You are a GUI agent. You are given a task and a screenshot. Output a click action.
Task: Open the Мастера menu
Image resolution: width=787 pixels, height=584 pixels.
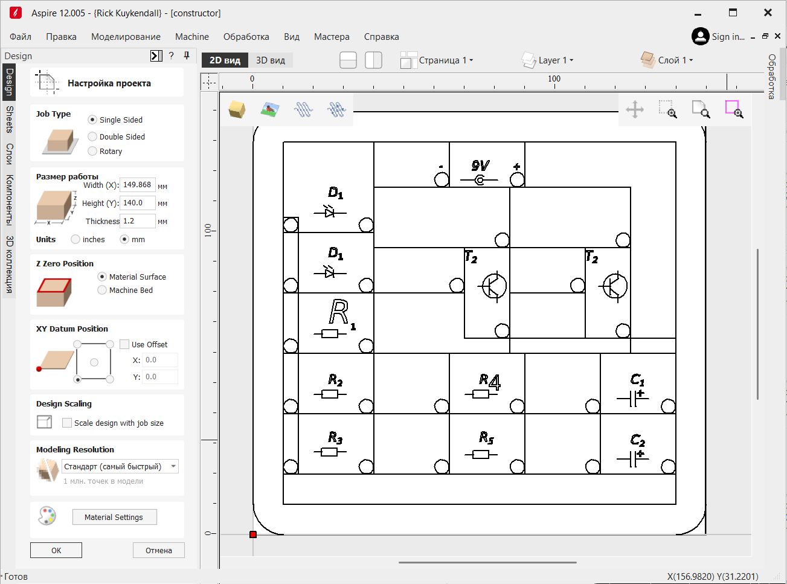(x=332, y=36)
